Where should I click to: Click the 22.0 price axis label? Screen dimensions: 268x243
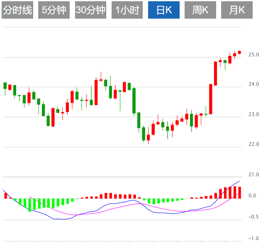coord(254,145)
